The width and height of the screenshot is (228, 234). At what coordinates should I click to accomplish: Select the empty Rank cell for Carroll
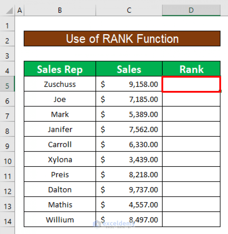(x=191, y=144)
